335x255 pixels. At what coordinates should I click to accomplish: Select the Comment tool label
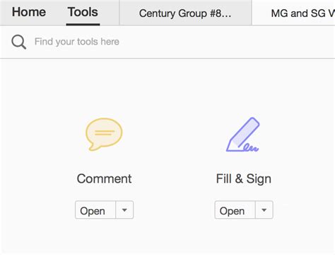tap(104, 178)
